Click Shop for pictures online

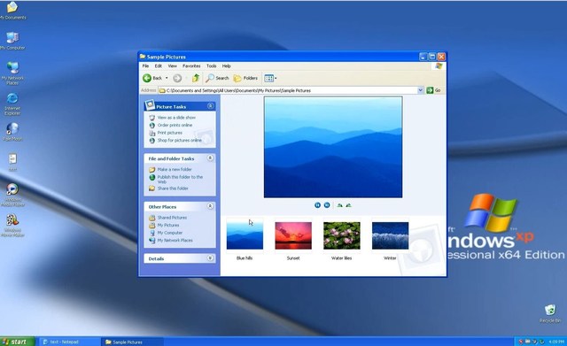coord(179,140)
